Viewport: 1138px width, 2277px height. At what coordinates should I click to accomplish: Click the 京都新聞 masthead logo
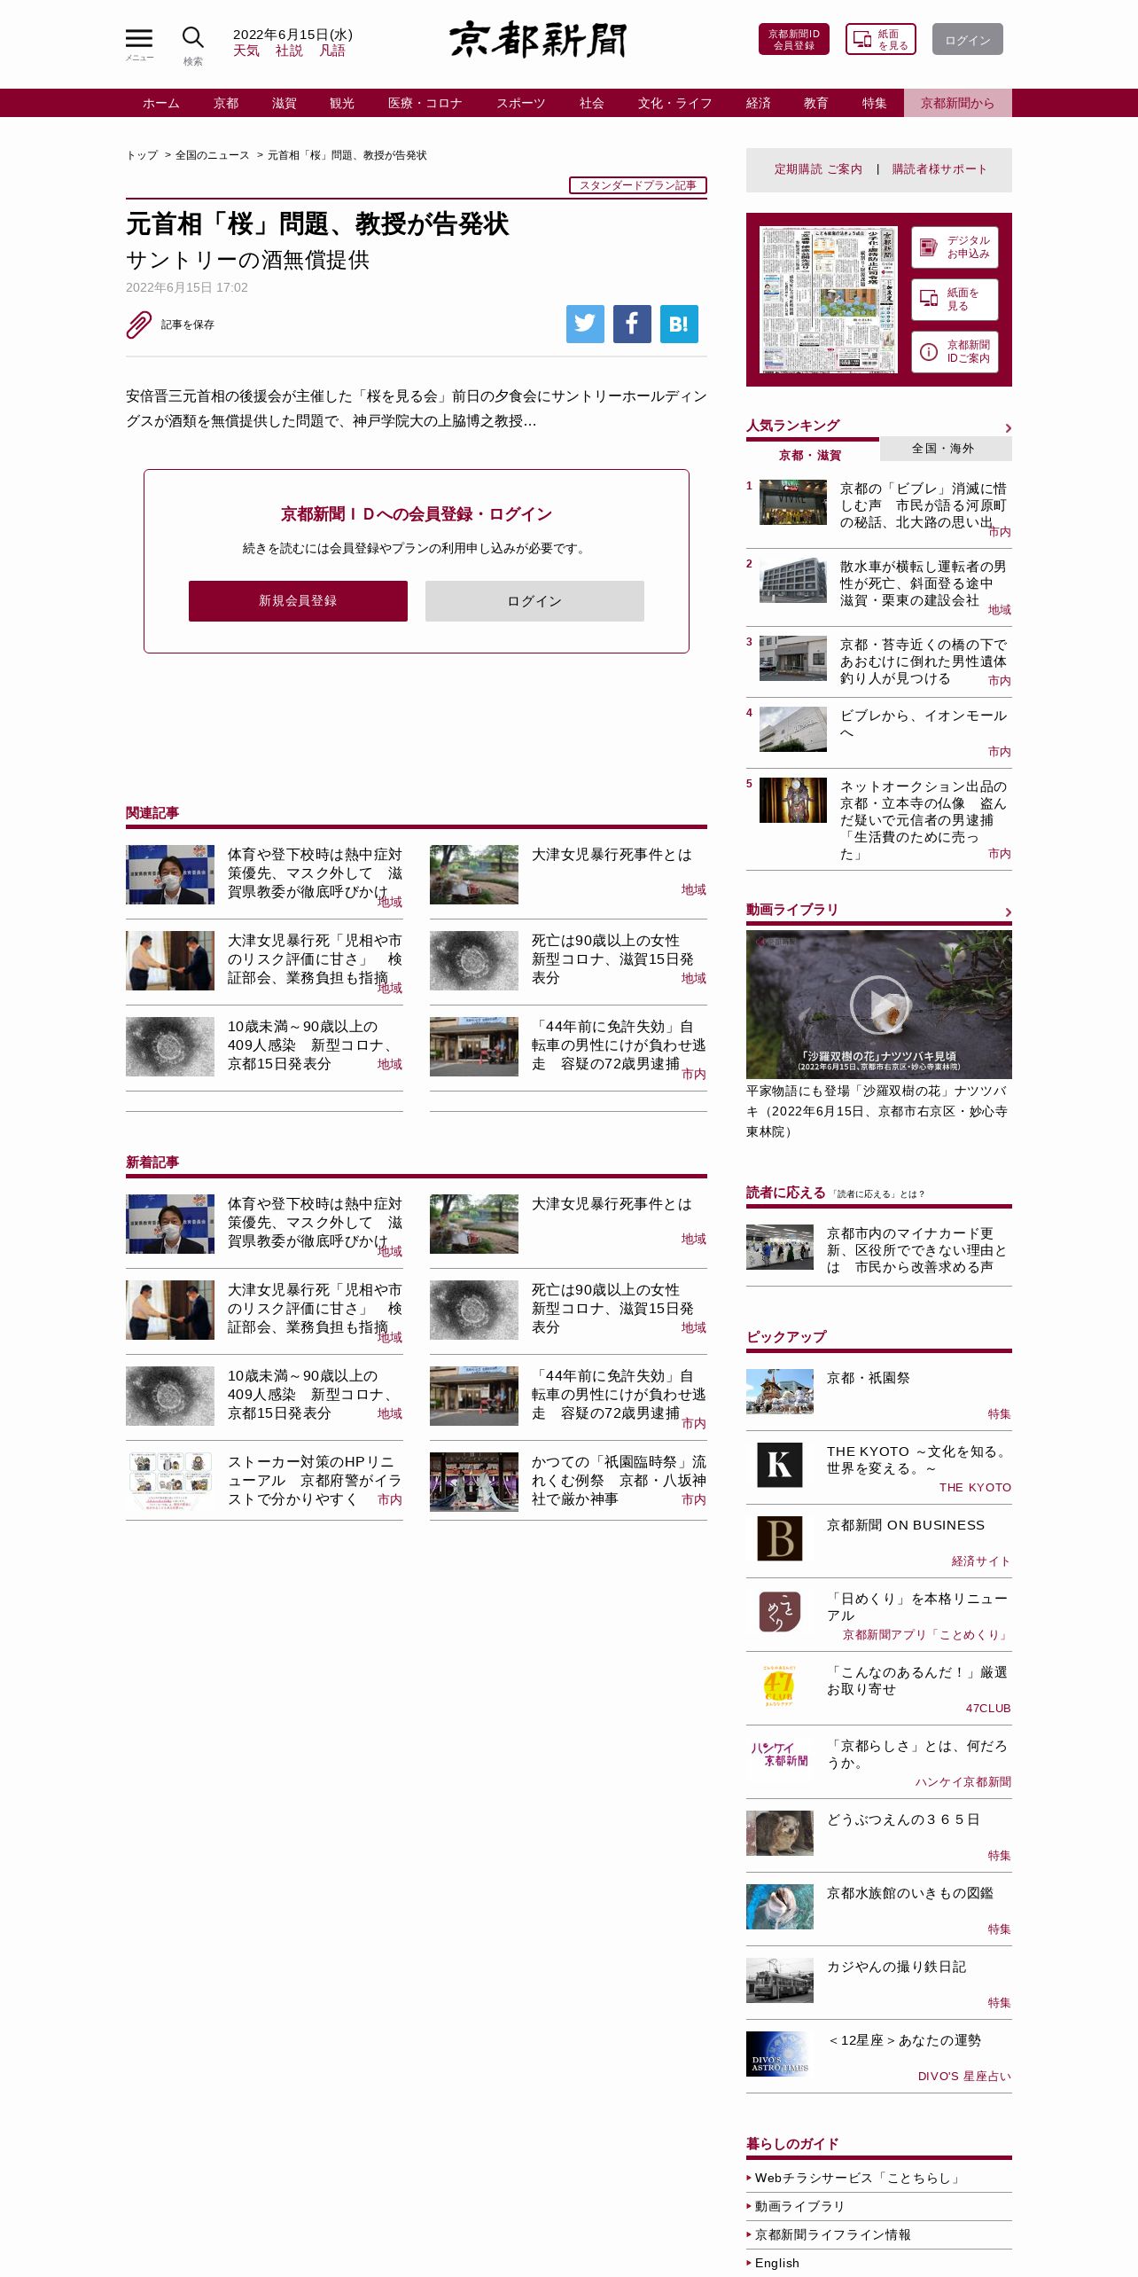pos(538,40)
